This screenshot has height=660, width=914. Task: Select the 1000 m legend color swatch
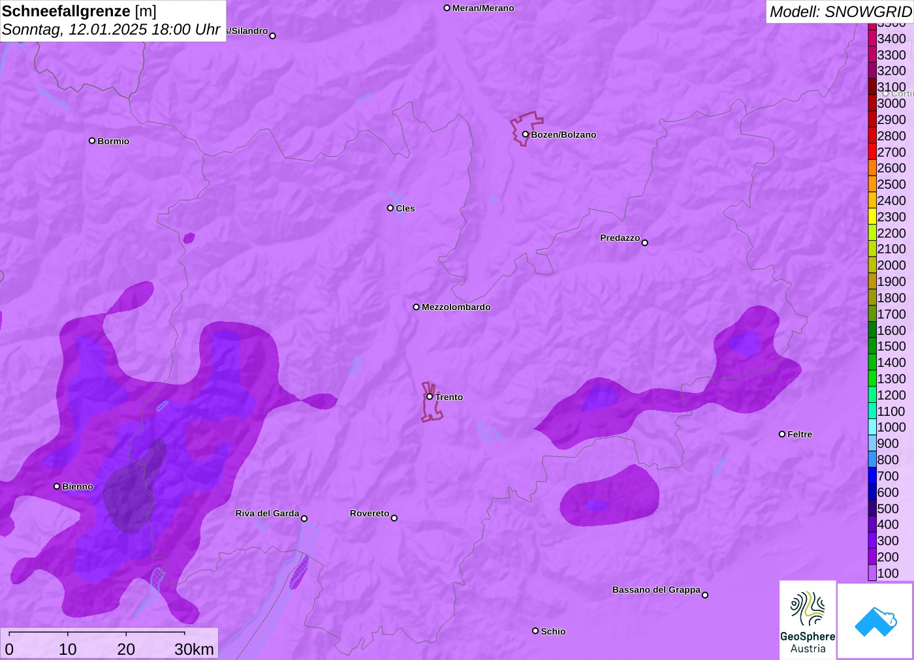pyautogui.click(x=872, y=428)
